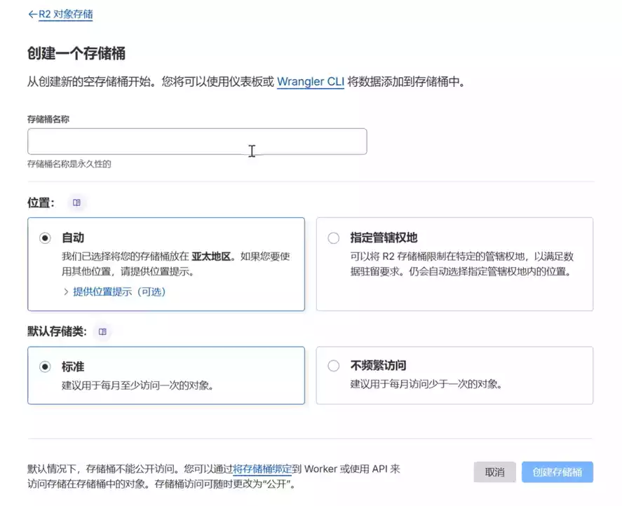This screenshot has height=506, width=622.
Task: Click the 建议用于每月访问少于一次的对象 description
Action: [426, 384]
